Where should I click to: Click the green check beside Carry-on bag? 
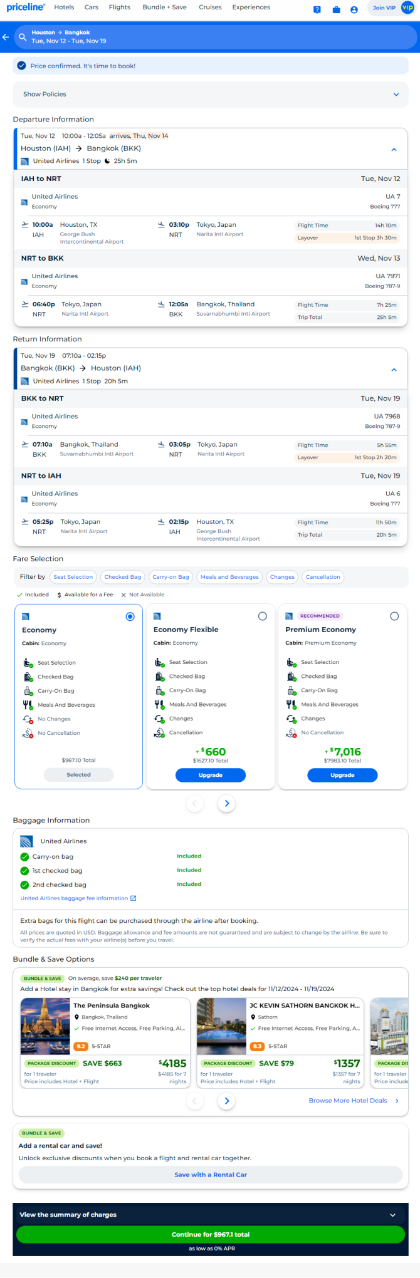click(x=24, y=856)
